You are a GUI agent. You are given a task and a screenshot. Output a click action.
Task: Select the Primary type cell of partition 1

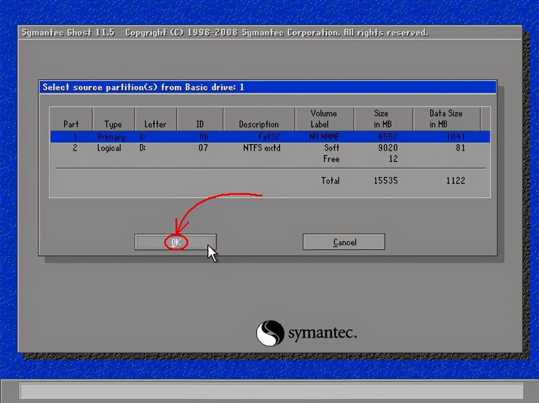pyautogui.click(x=111, y=137)
